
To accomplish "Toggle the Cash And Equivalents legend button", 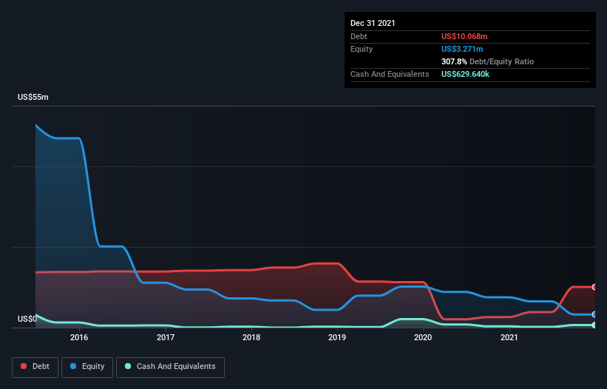I will point(170,367).
